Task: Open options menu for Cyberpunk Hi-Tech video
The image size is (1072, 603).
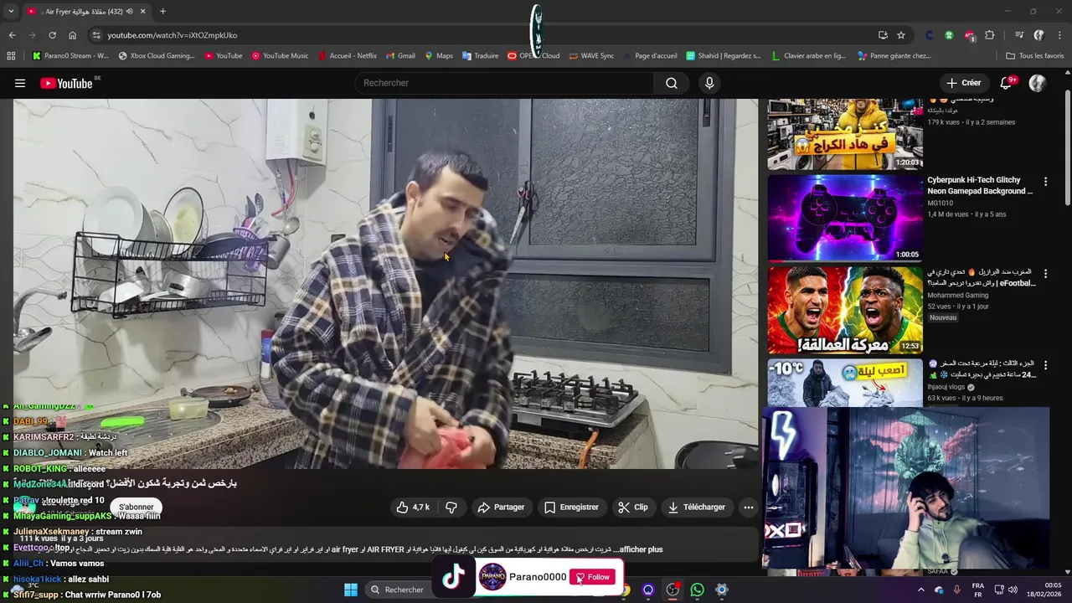Action: pos(1045,182)
